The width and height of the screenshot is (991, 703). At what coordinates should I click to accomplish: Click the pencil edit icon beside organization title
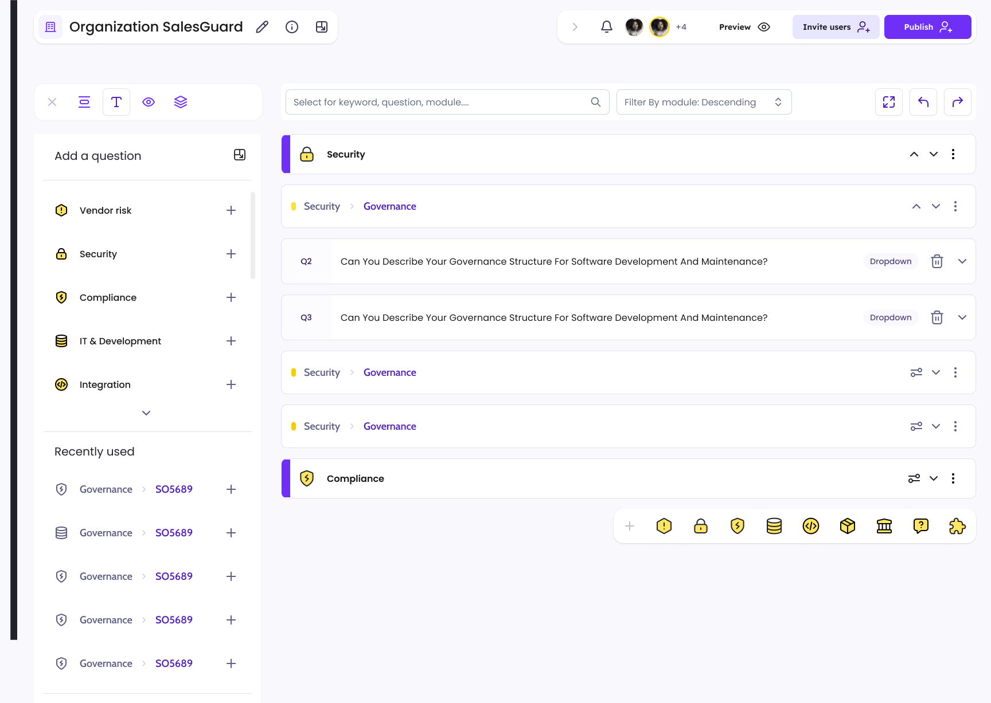[x=262, y=27]
